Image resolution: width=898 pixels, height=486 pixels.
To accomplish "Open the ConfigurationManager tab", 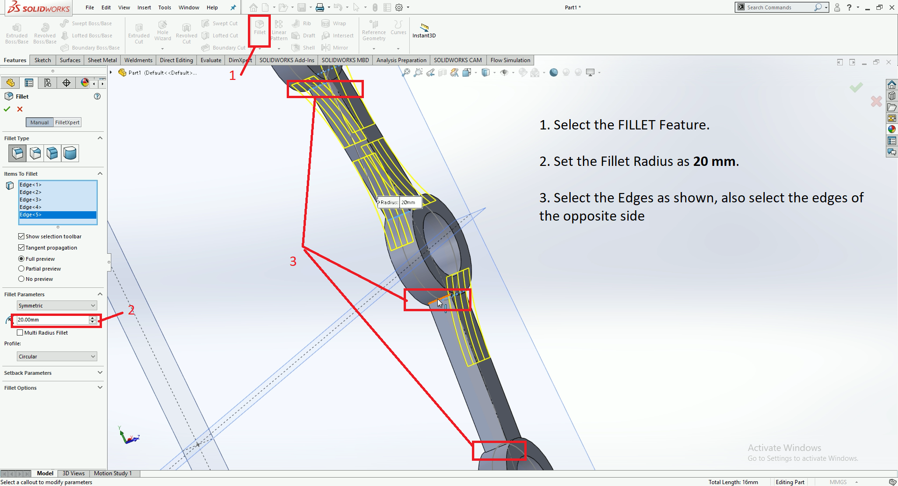I will 48,83.
